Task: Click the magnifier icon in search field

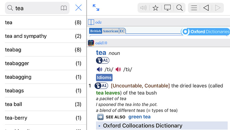Action: coord(10,8)
